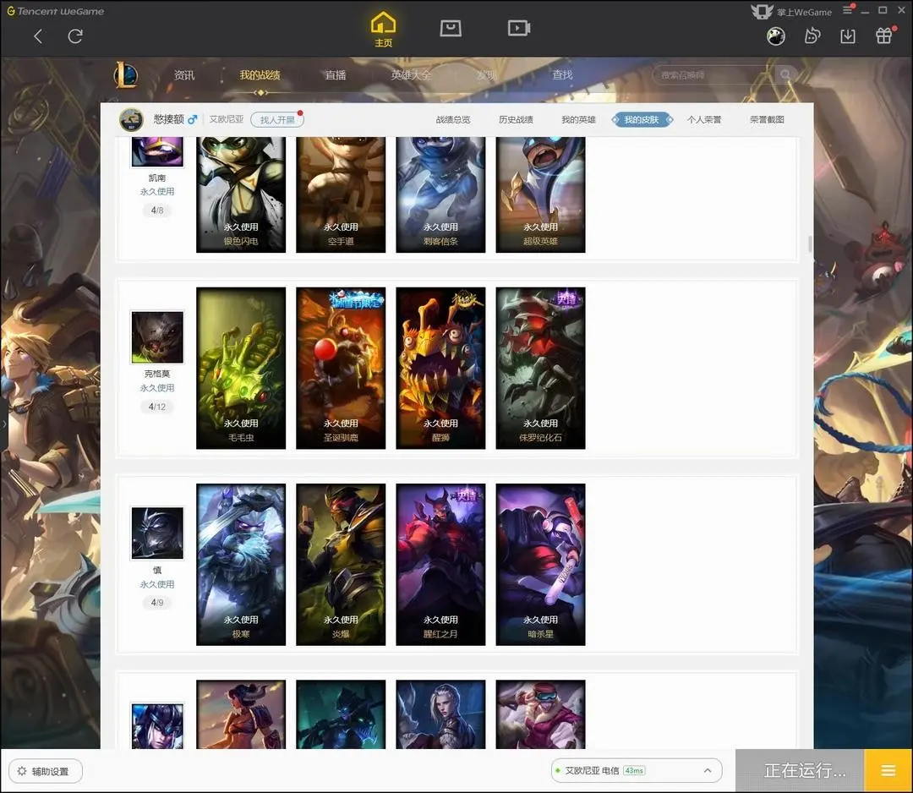Open the 超级英雄 skin card
This screenshot has height=793, width=913.
click(x=540, y=195)
